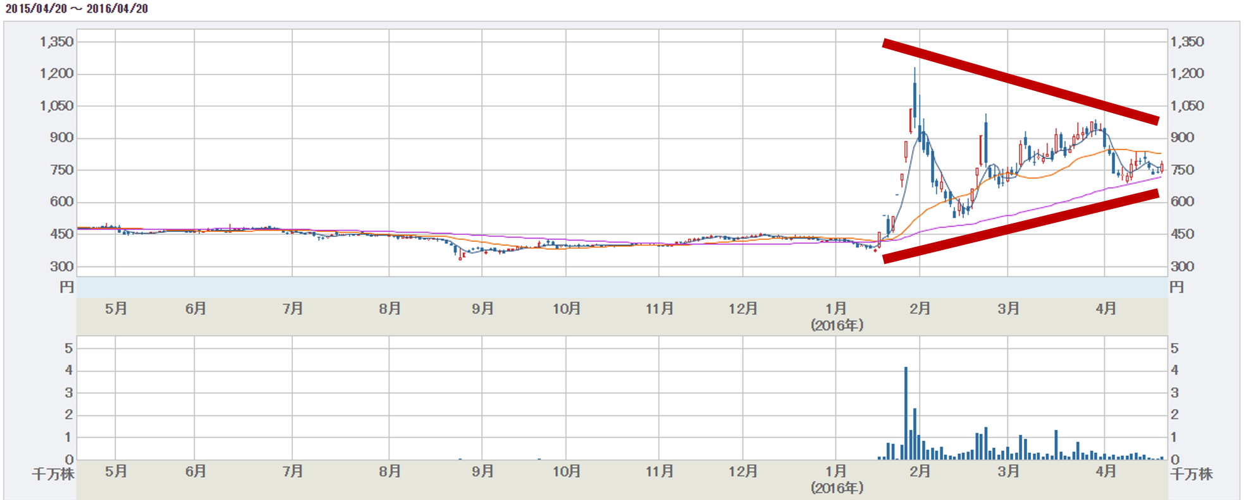1244x500 pixels.
Task: Select the 300 label on right price axis
Action: [x=1182, y=266]
